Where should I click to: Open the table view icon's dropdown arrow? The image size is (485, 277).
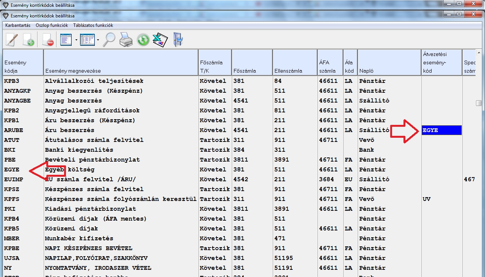coord(98,40)
